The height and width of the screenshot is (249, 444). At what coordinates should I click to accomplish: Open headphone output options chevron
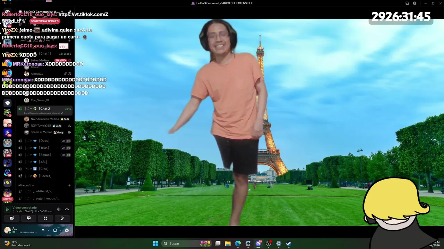(60, 230)
